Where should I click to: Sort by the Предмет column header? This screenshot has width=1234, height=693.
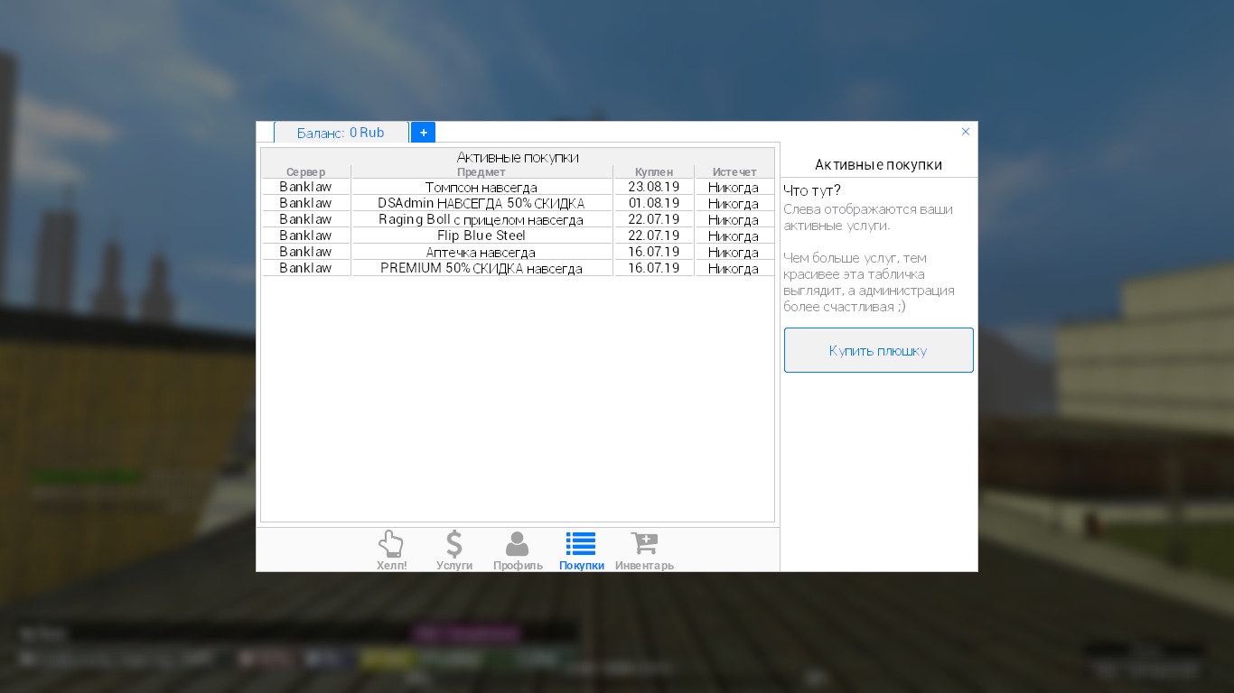coord(481,171)
